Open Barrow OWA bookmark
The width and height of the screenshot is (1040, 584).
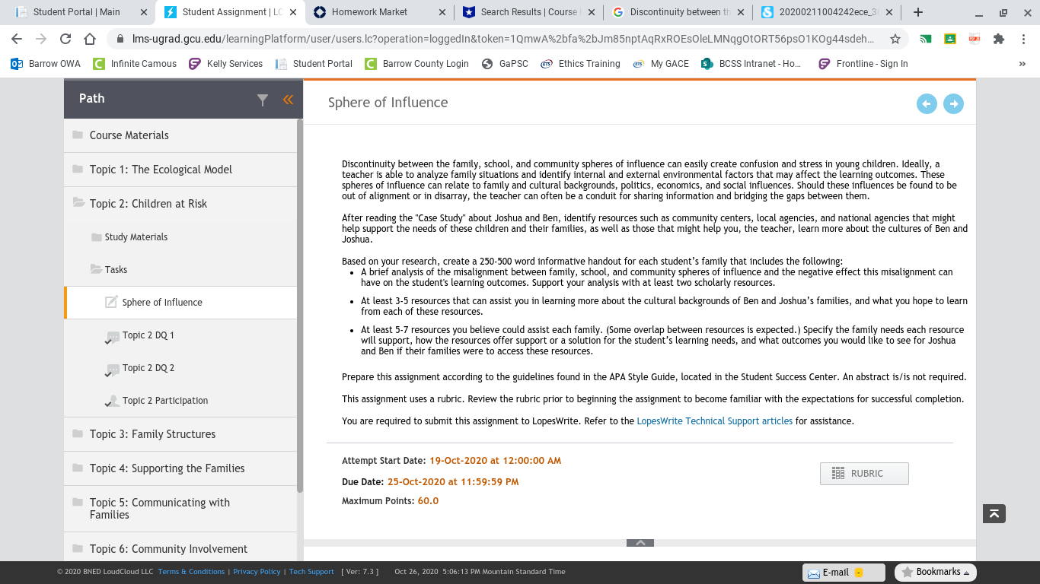[46, 64]
